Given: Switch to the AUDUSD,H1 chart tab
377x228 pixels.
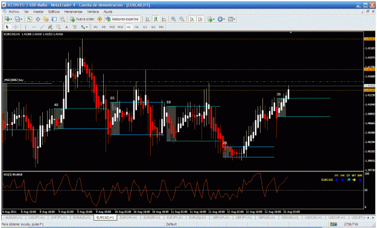Looking at the screenshot, I should [x=13, y=217].
